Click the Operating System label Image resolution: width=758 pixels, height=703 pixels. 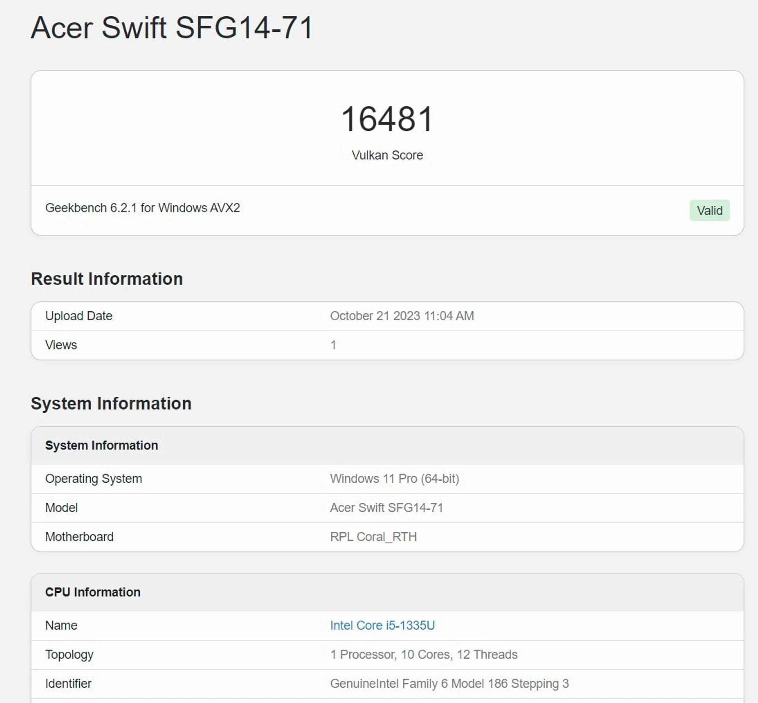coord(94,479)
